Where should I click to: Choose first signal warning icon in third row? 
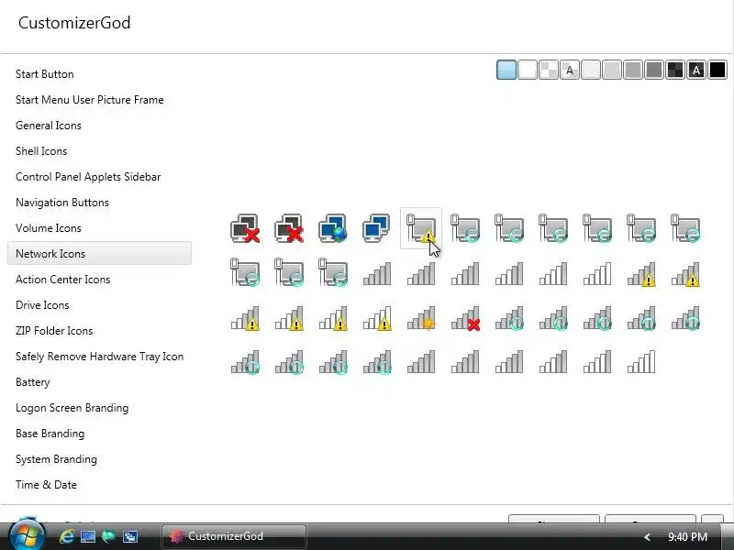[x=245, y=318]
